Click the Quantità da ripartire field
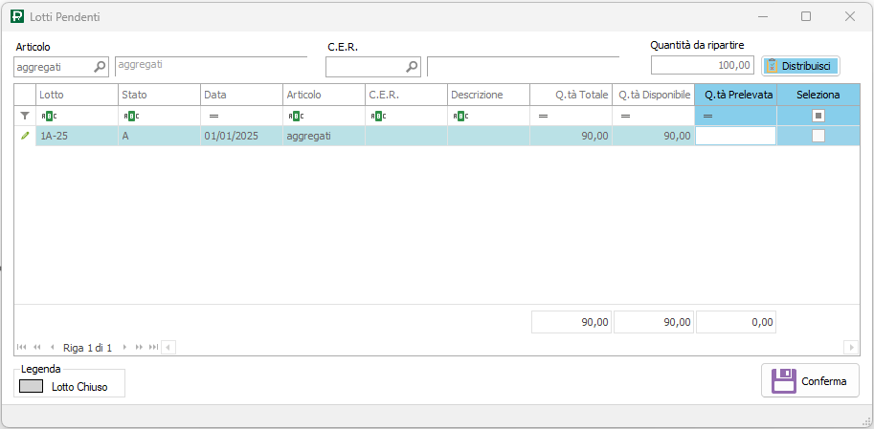 [702, 65]
